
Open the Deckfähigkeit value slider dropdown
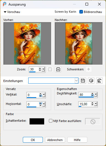click(x=96, y=95)
